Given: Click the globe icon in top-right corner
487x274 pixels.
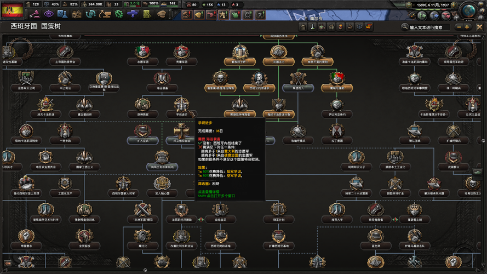Looking at the screenshot, I should click(x=468, y=10).
